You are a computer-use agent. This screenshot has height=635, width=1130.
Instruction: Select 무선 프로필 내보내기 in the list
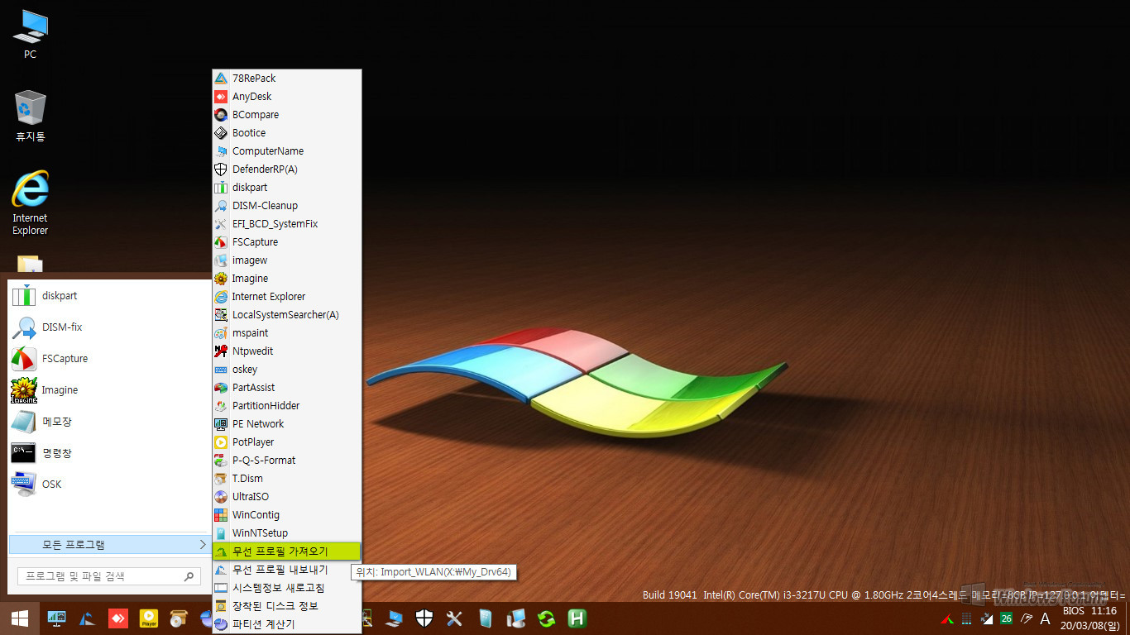click(287, 570)
